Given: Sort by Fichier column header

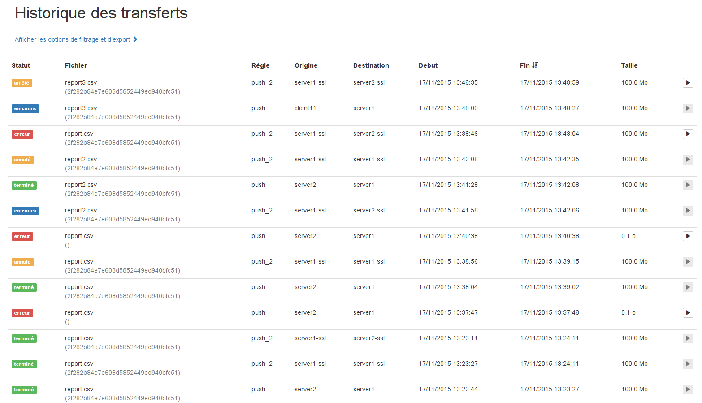Looking at the screenshot, I should click(x=76, y=65).
